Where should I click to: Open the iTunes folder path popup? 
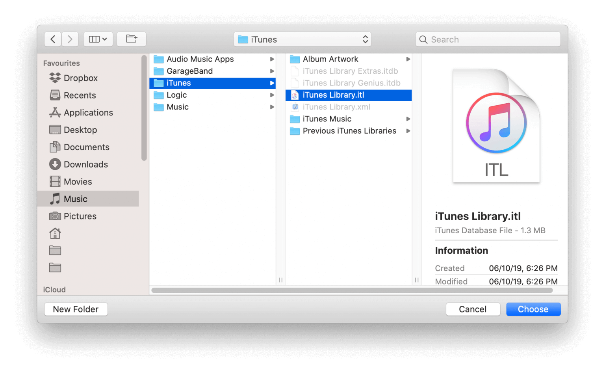coord(302,39)
